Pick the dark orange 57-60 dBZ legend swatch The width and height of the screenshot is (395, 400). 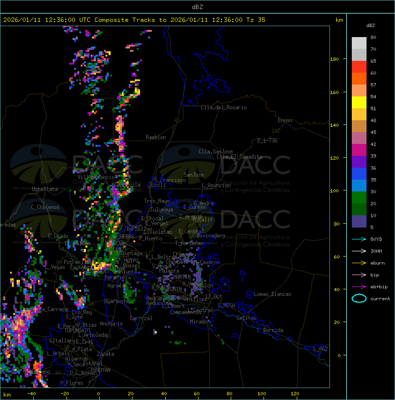pyautogui.click(x=359, y=78)
